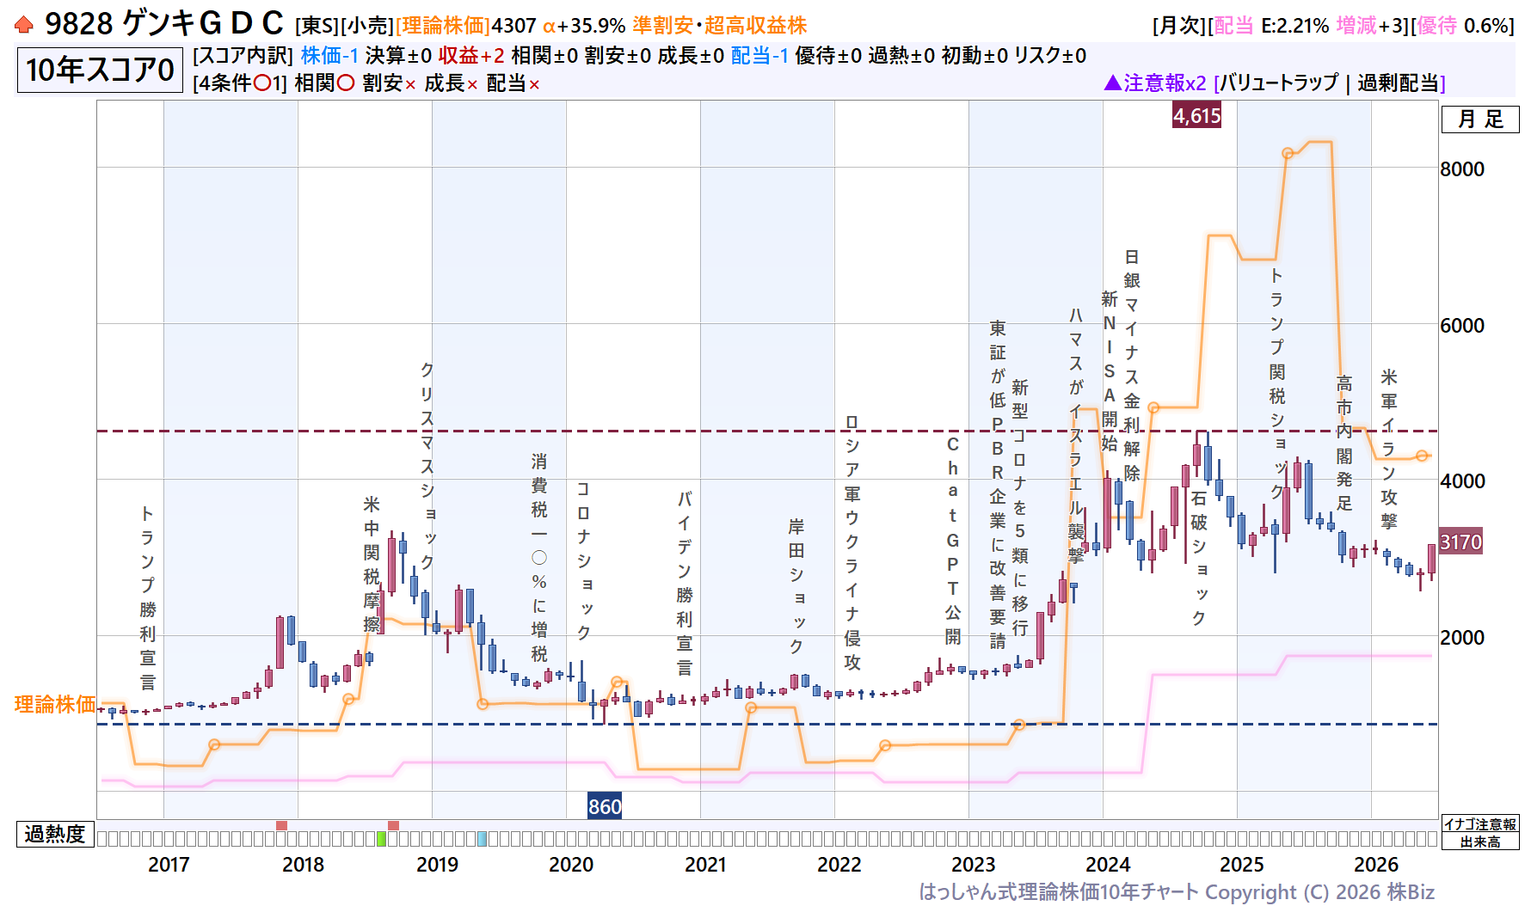The image size is (1531, 906).
Task: Click the [東S] market tag
Action: 317,27
